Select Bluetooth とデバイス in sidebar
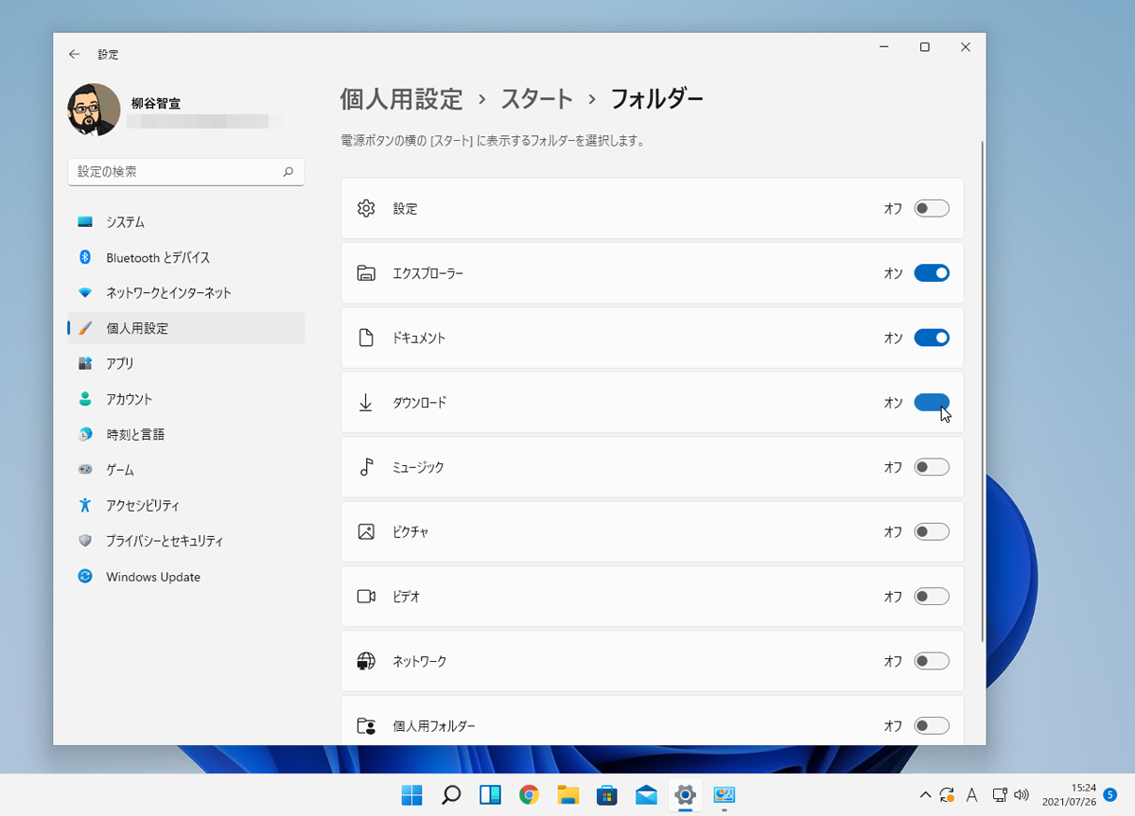1135x816 pixels. (157, 258)
